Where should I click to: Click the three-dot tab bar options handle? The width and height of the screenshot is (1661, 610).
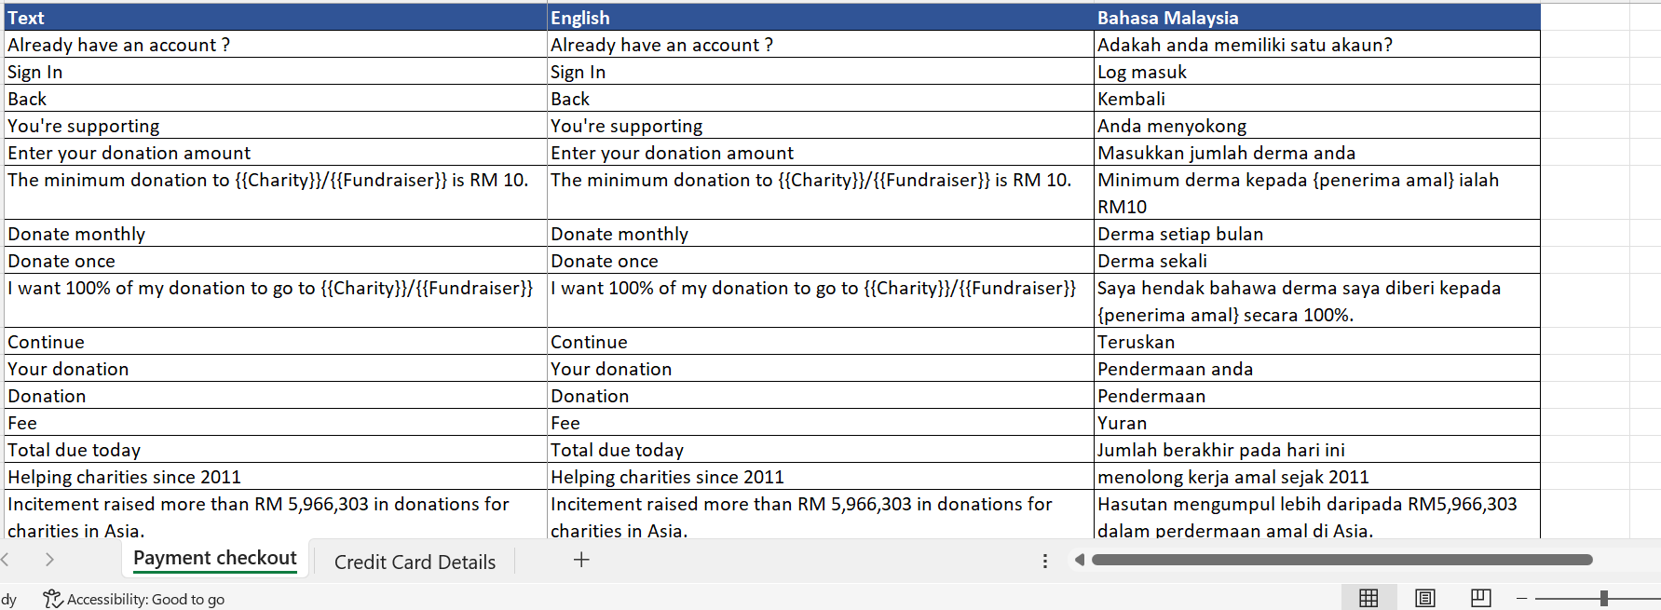[1045, 561]
